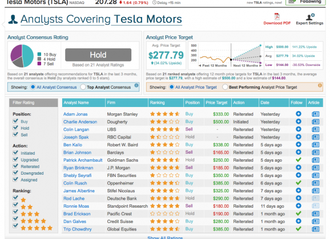
Task: Toggle the Initiated action filter
Action: pos(15,153)
